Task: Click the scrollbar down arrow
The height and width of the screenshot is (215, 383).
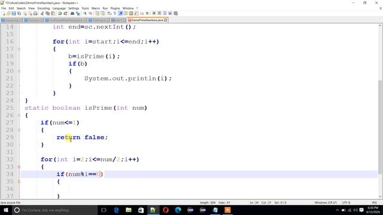Action: pyautogui.click(x=381, y=196)
